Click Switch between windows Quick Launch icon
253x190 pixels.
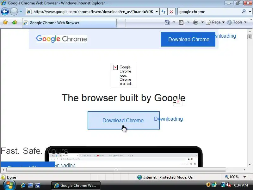tap(38, 185)
